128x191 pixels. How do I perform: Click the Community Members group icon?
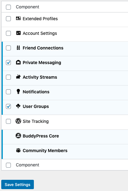click(x=18, y=151)
